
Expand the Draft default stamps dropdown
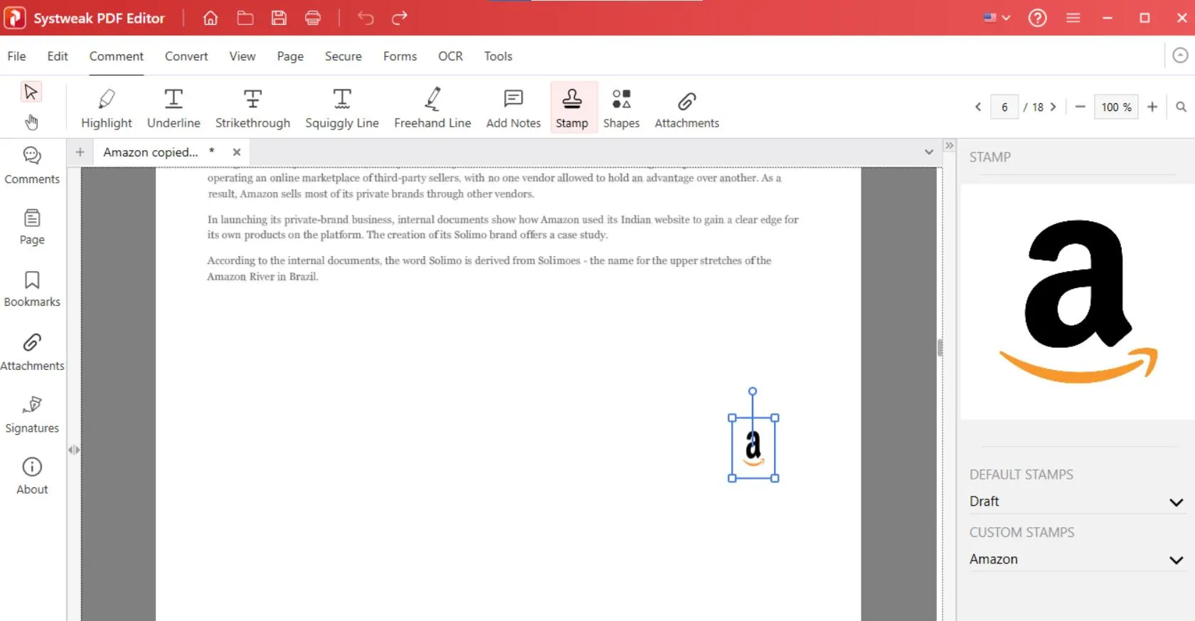coord(1176,502)
